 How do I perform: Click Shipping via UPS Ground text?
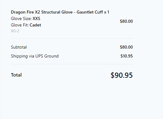click(x=35, y=56)
